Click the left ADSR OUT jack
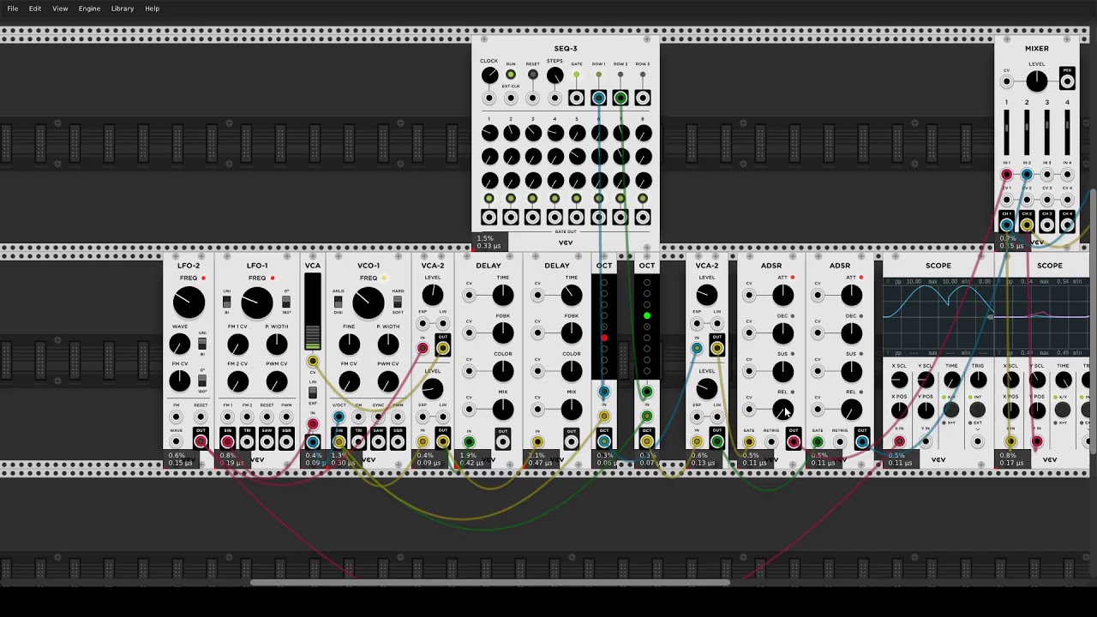The width and height of the screenshot is (1097, 617). coord(794,442)
